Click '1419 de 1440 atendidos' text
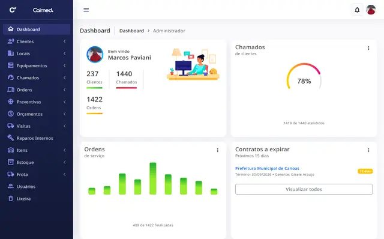This screenshot has width=384, height=239. coord(304,123)
